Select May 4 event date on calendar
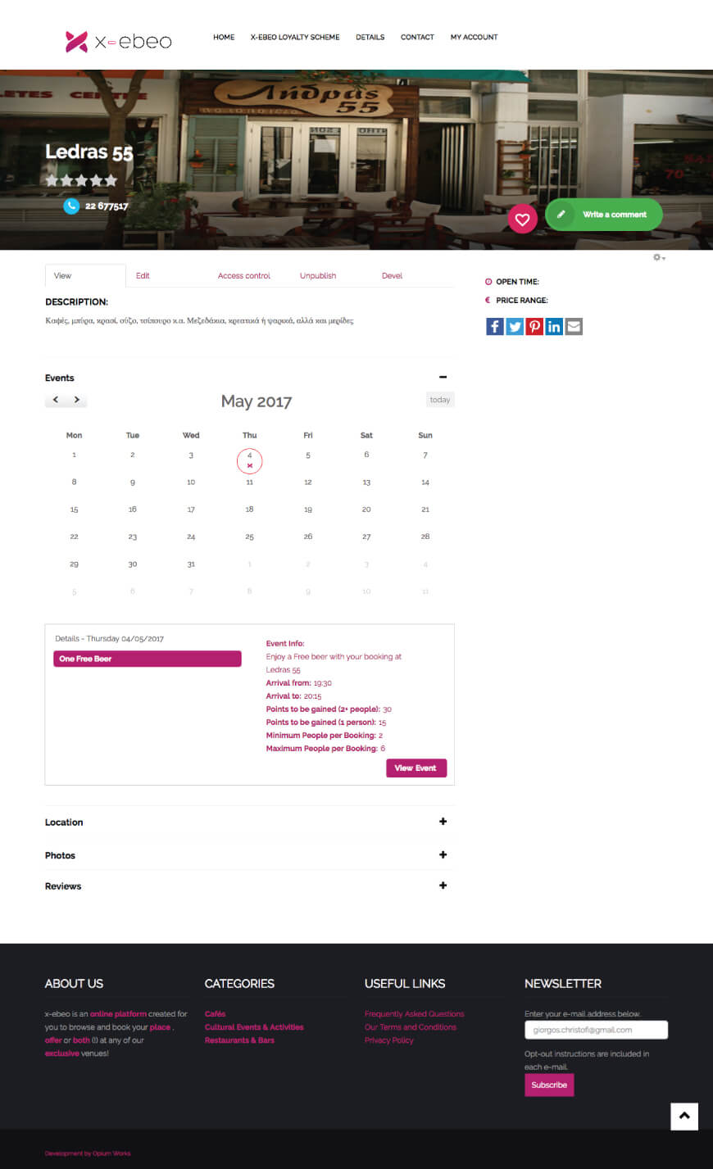Screen dimensions: 713x1169 click(x=249, y=460)
